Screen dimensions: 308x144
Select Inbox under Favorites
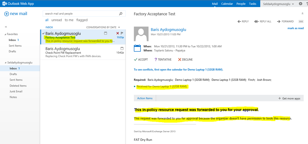point(12,40)
